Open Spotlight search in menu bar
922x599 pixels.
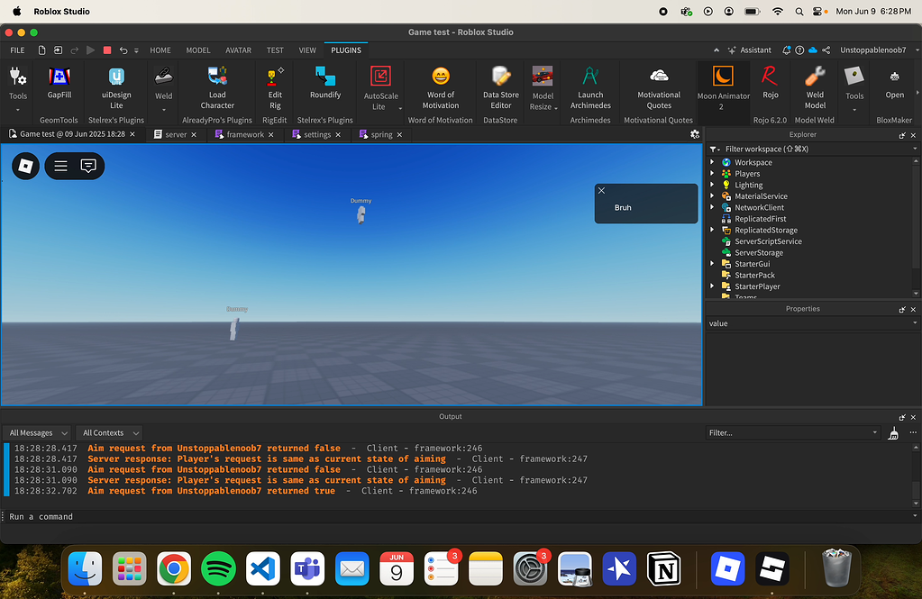[x=799, y=11]
